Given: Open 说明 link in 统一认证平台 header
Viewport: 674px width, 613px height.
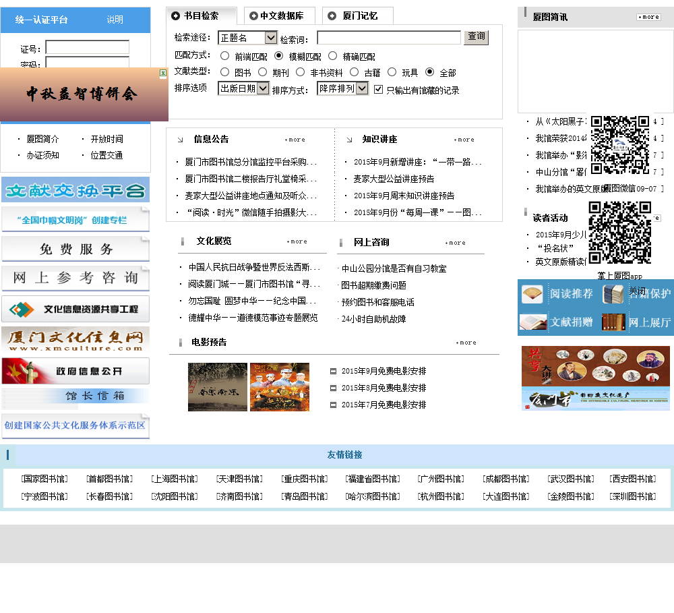Looking at the screenshot, I should coord(115,20).
